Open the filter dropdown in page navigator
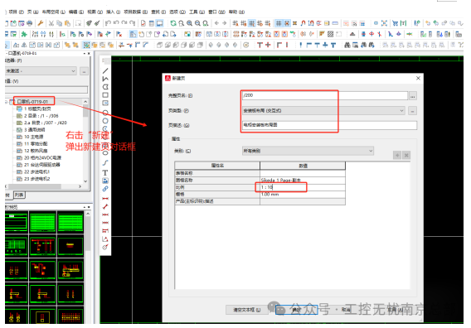 pyautogui.click(x=73, y=71)
